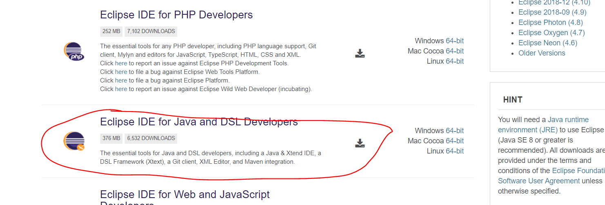
Task: Select Linux 64-bit for PHP Developers
Action: [x=455, y=61]
